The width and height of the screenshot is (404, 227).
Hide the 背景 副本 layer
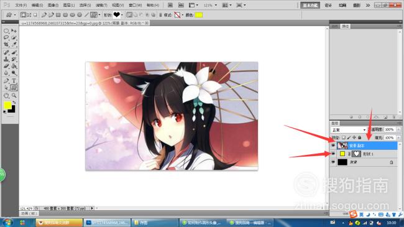(x=333, y=146)
